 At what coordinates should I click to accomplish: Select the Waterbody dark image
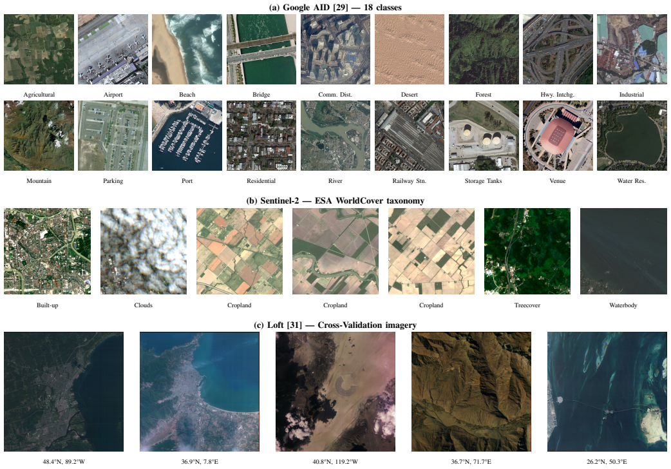coord(623,251)
